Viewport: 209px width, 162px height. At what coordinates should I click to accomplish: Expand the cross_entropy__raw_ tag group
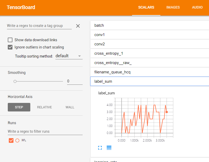(149, 63)
